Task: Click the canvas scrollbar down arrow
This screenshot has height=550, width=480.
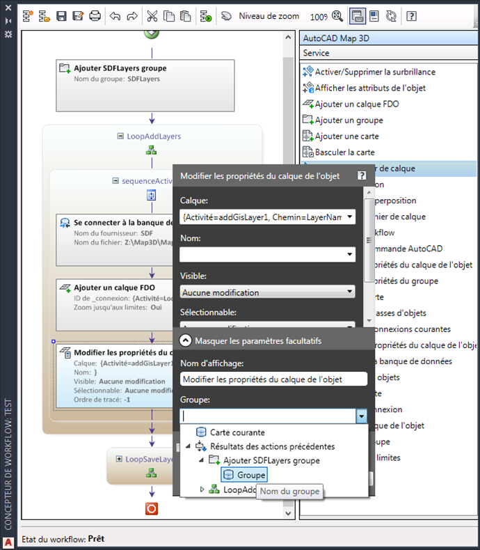Action: tap(288, 514)
